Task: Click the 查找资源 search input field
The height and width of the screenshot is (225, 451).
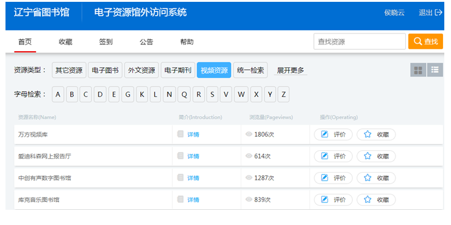Action: [360, 41]
